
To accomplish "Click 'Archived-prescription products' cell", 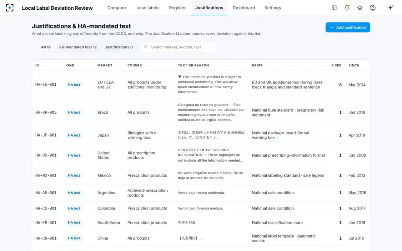I will (148, 193).
